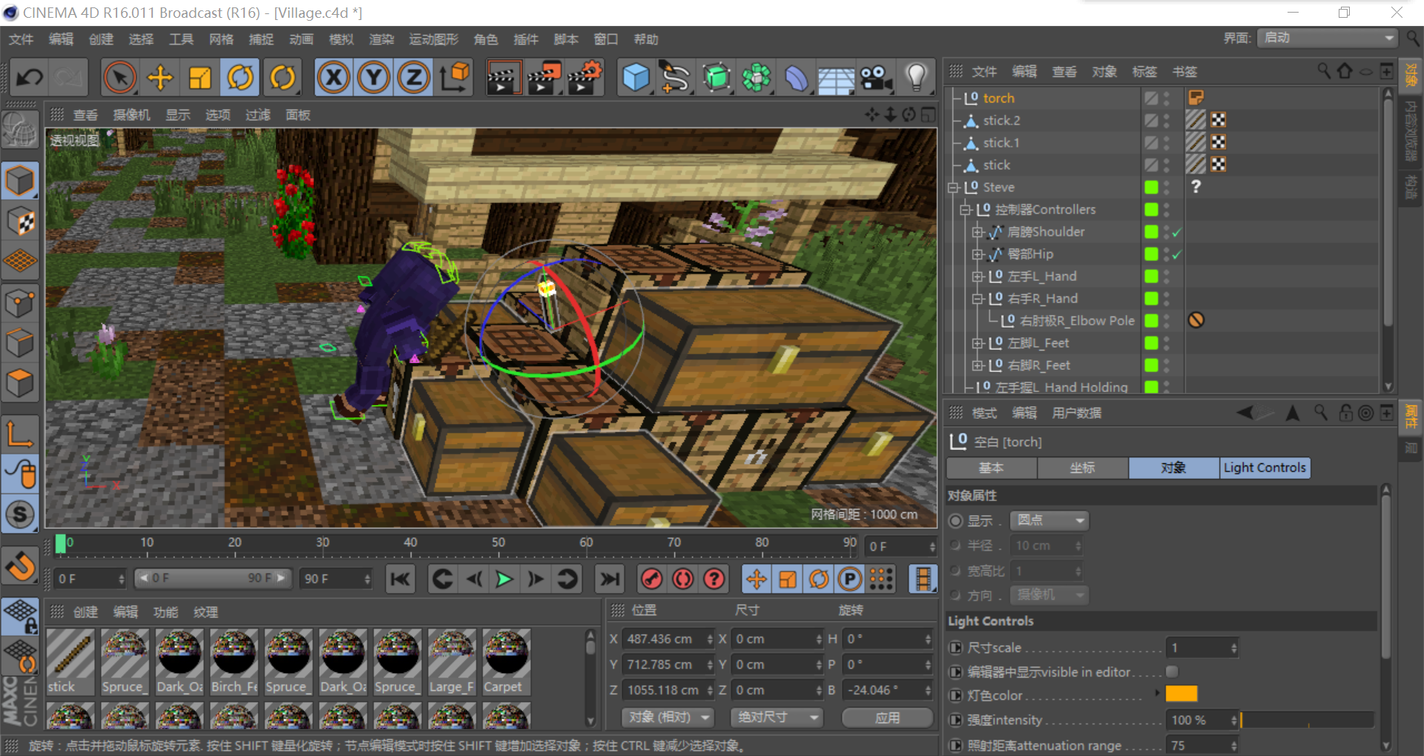
Task: Open the 显示 display type dropdown
Action: [1049, 520]
